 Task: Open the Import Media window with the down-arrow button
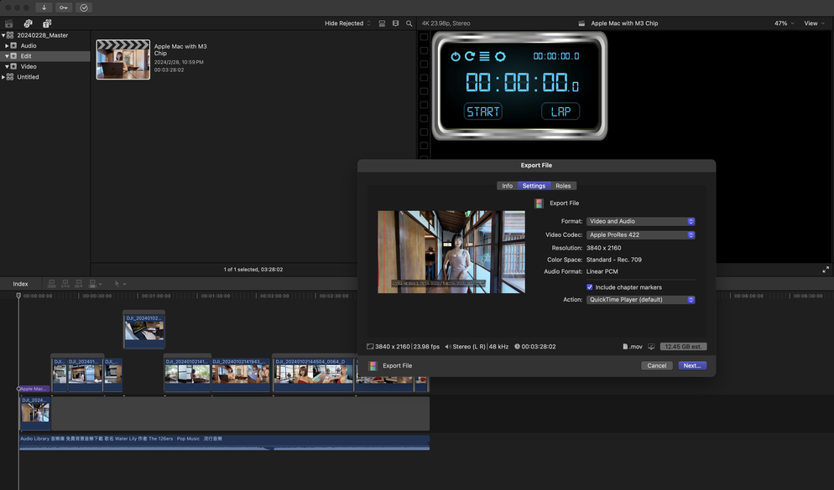[44, 8]
